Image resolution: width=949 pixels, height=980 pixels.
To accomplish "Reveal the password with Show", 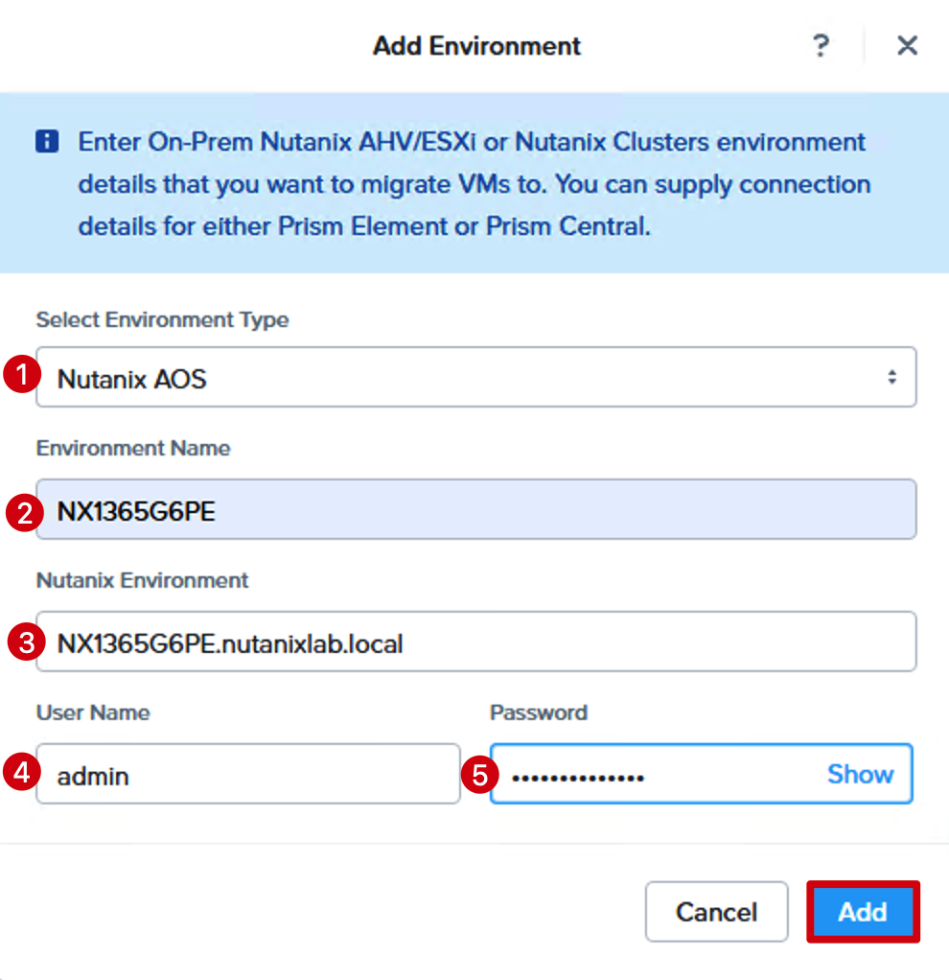I will (860, 775).
